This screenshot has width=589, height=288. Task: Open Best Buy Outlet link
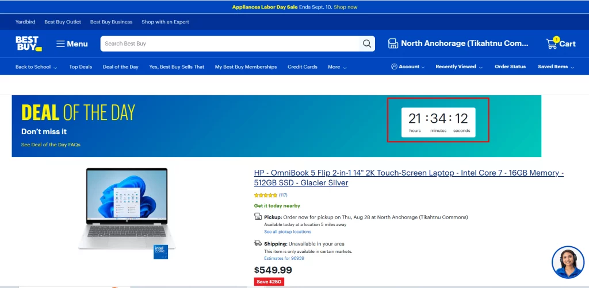(63, 22)
